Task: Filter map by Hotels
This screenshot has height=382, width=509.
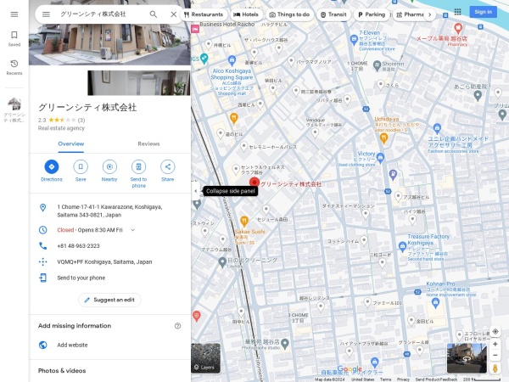Action: [x=246, y=14]
